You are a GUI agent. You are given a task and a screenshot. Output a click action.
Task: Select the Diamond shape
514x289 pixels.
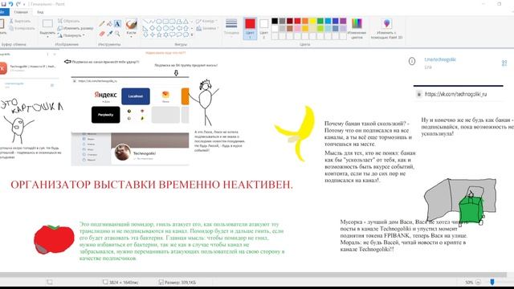(x=152, y=29)
